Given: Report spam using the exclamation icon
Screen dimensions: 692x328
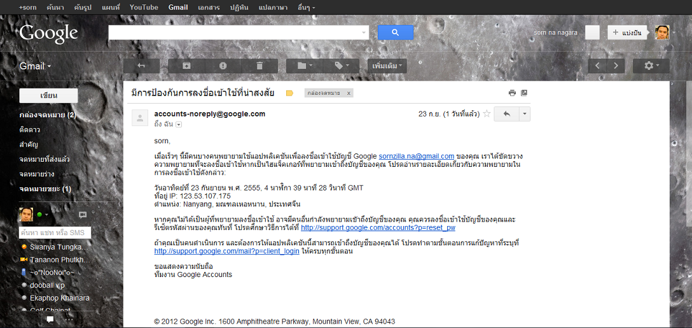Looking at the screenshot, I should 223,66.
